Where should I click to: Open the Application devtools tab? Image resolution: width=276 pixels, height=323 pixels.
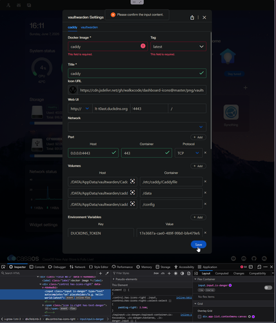tap(208, 267)
